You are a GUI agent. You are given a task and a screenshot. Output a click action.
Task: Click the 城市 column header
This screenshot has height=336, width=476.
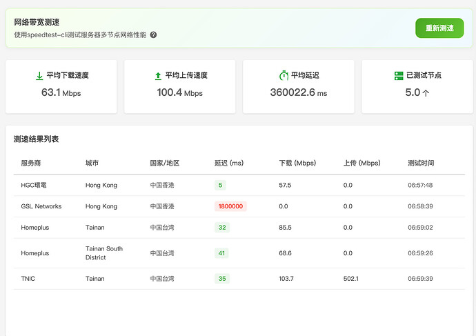click(92, 163)
